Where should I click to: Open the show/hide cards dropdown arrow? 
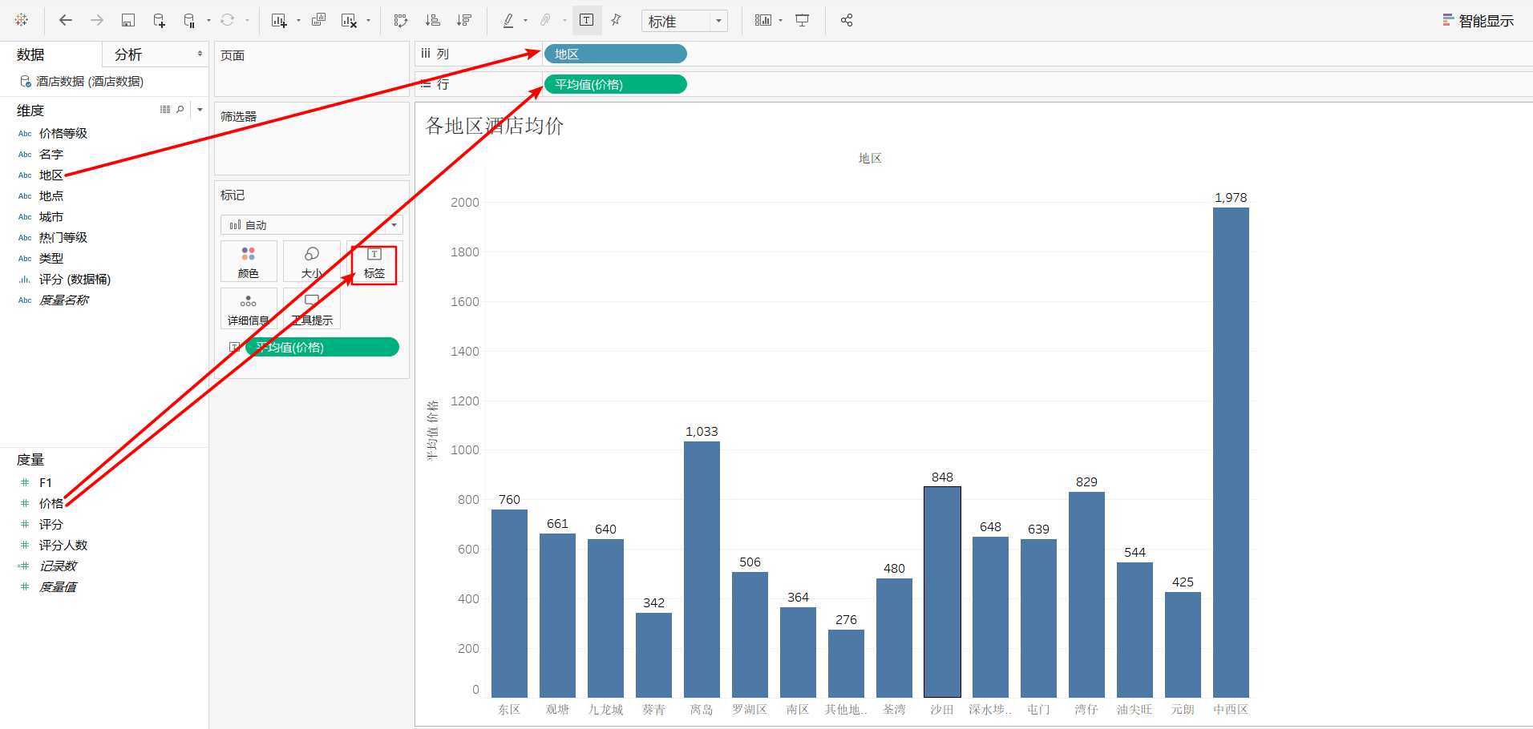(x=780, y=21)
